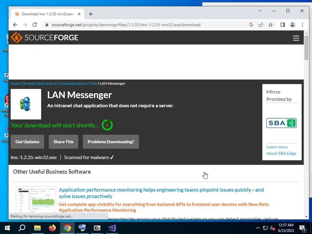The width and height of the screenshot is (312, 234).
Task: Toggle the Chrome side panel icon
Action: pyautogui.click(x=282, y=25)
